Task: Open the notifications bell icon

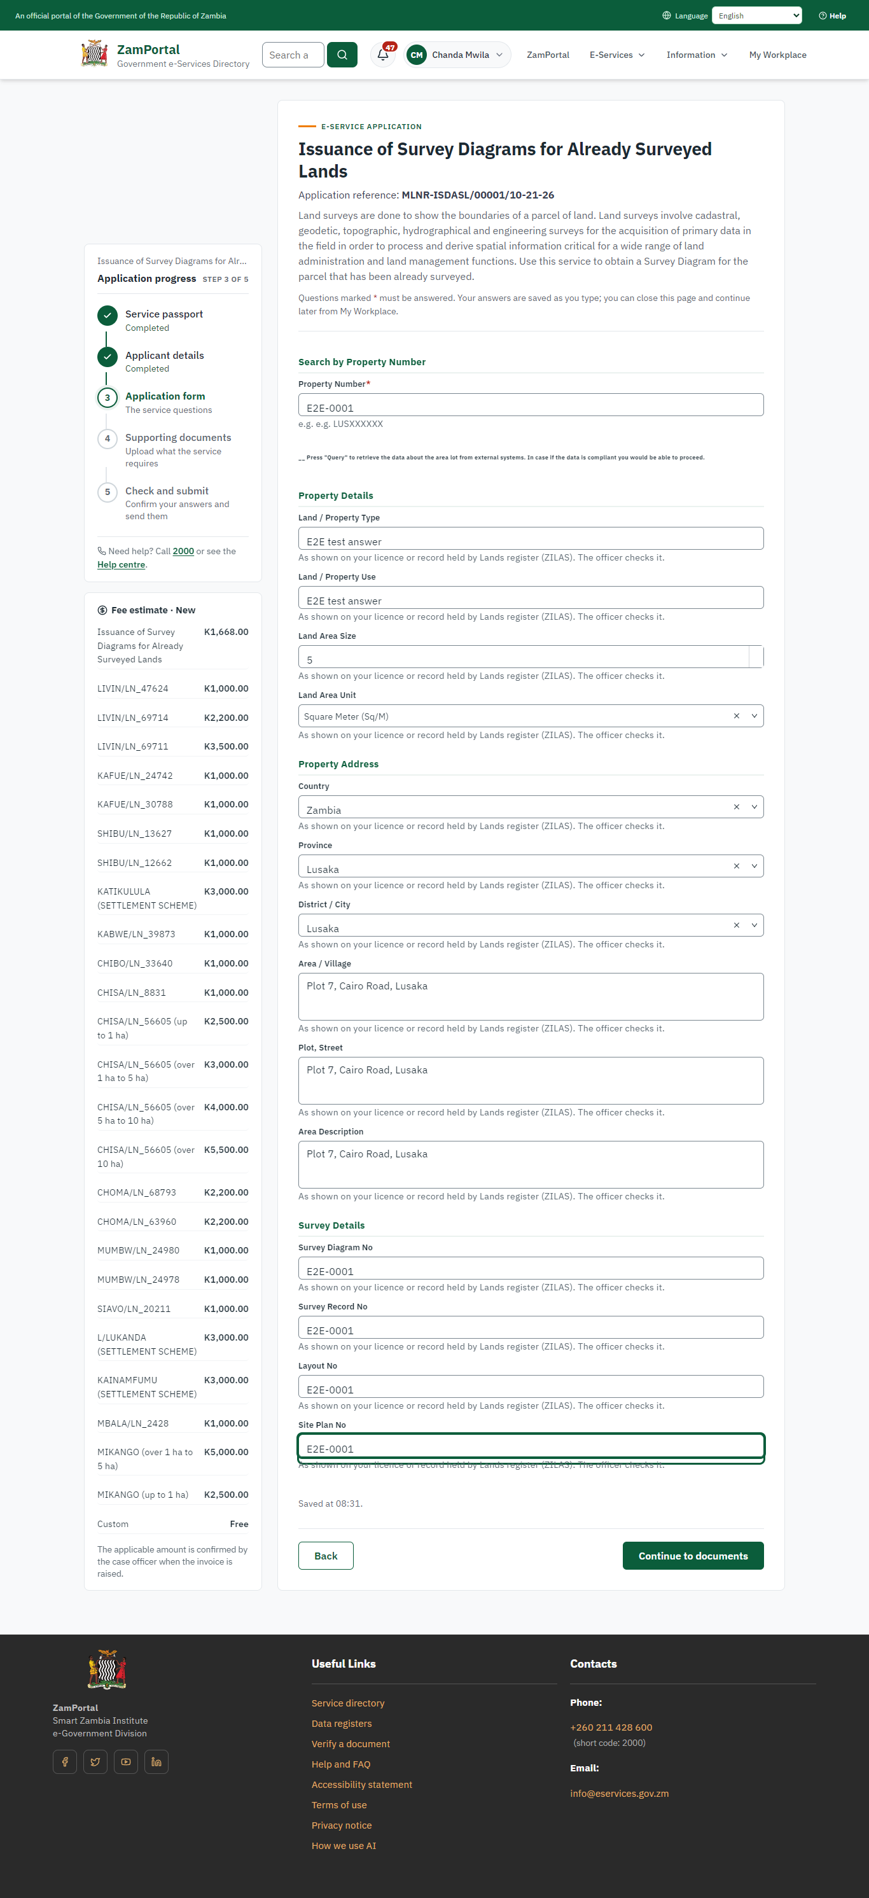Action: coord(383,55)
